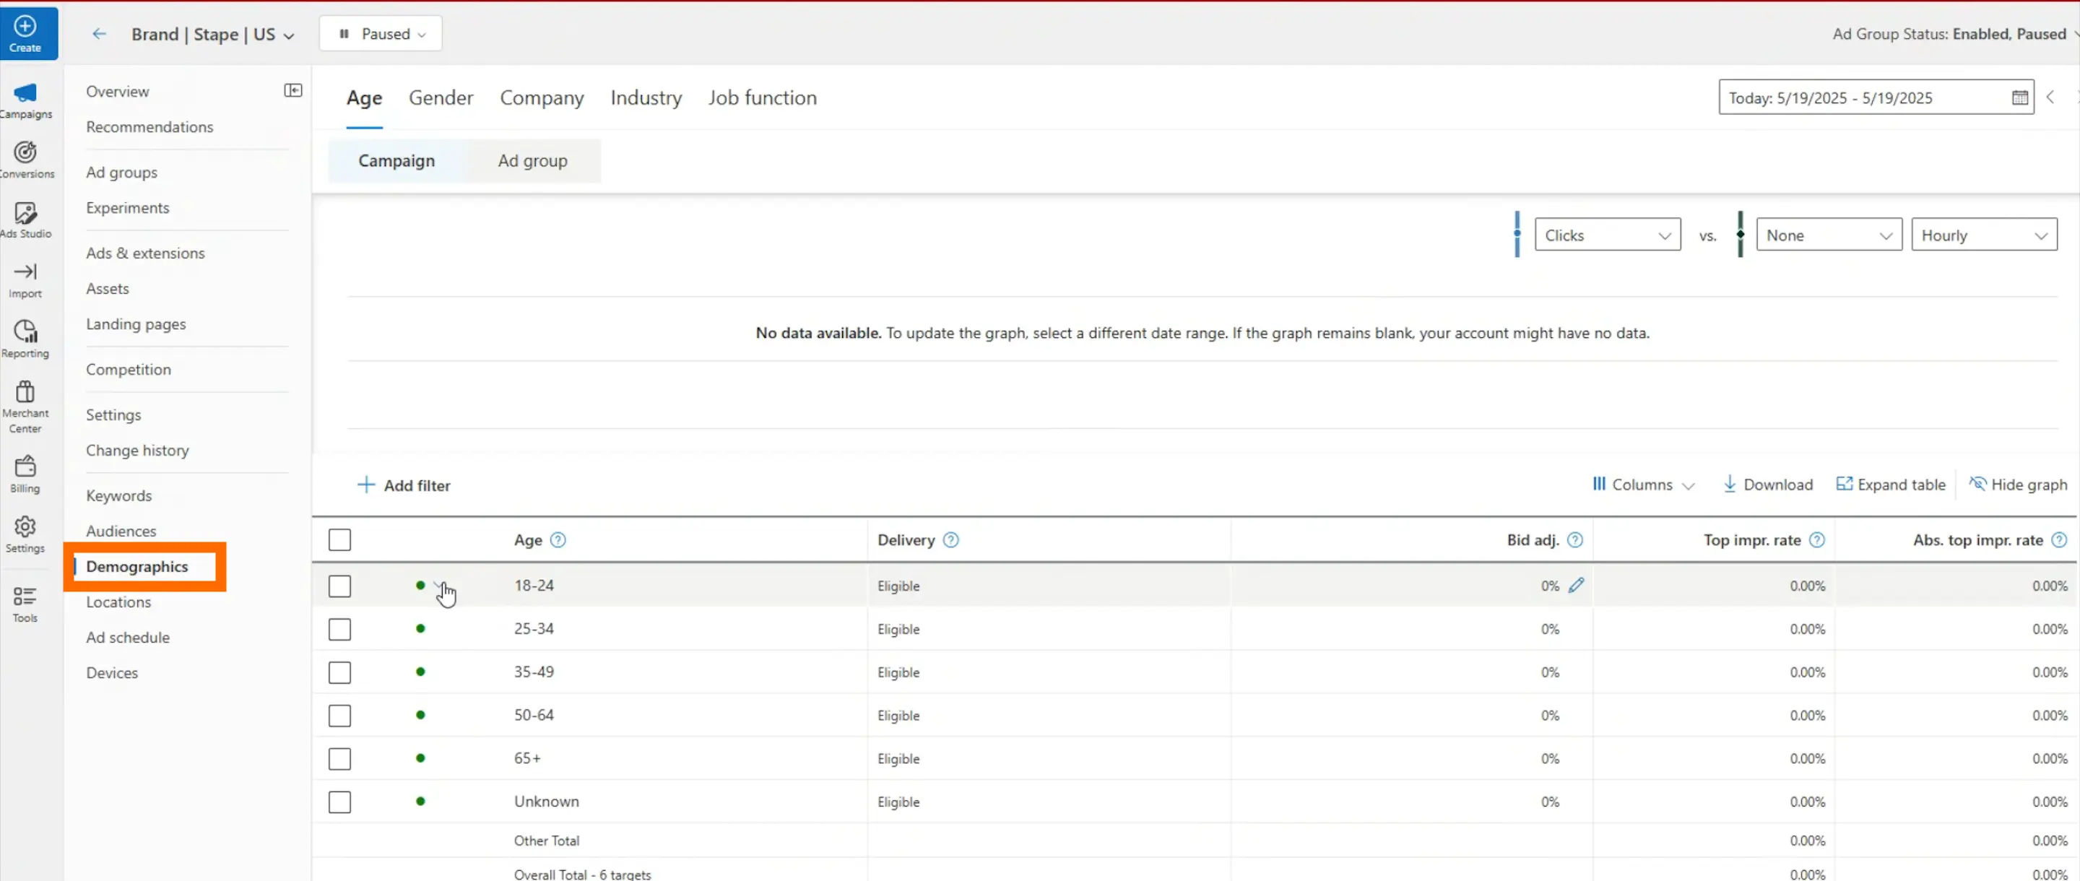Click Add filter

[x=404, y=485]
